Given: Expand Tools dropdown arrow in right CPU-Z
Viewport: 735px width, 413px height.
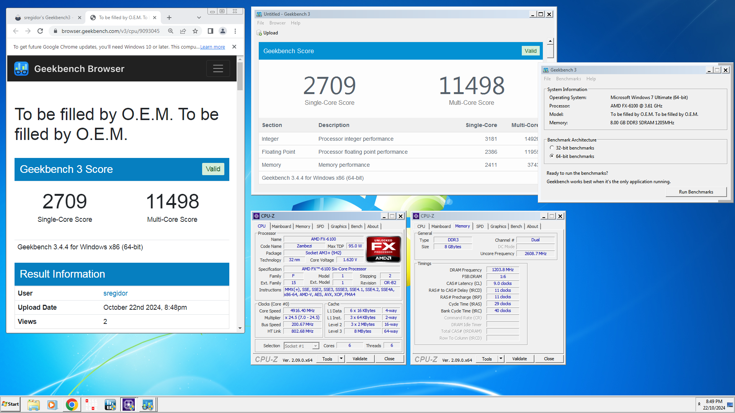Looking at the screenshot, I should tap(501, 359).
